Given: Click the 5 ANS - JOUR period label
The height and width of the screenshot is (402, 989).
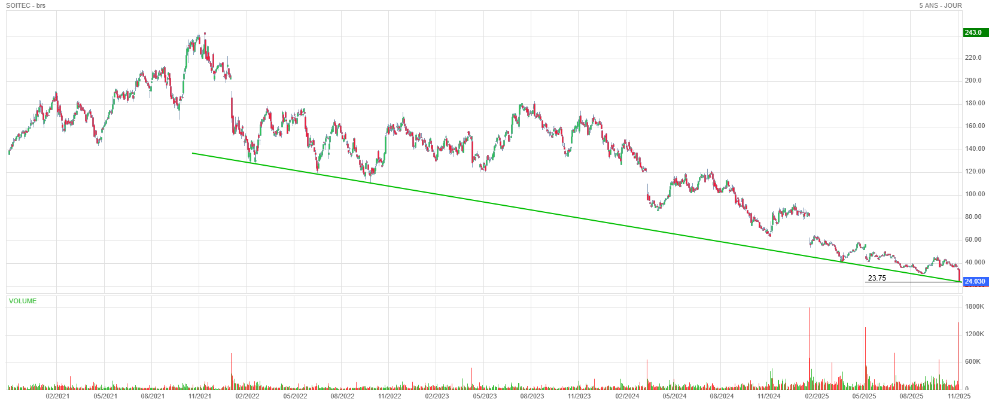Looking at the screenshot, I should [x=941, y=5].
